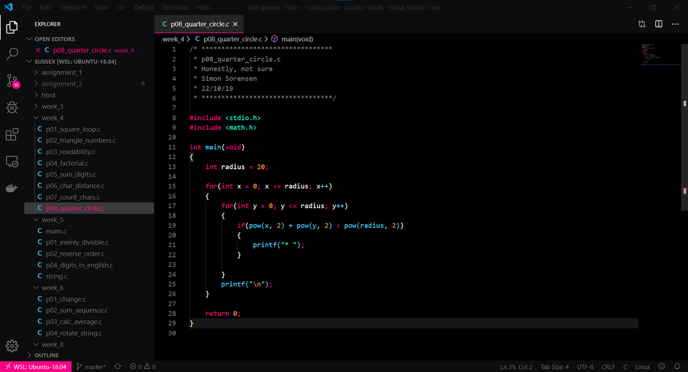Change the CRLF line ending setting
688x372 pixels.
(608, 366)
